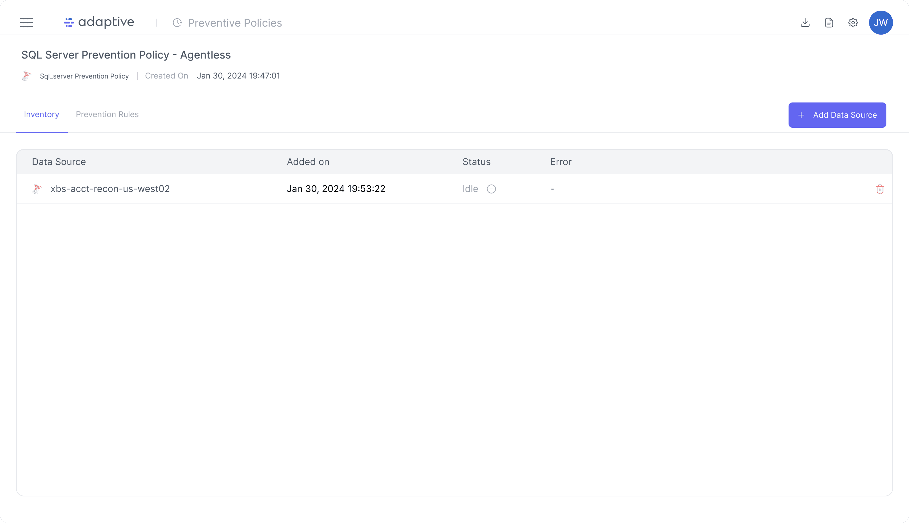Click the Idle status circle icon
Viewport: 909px width, 523px height.
point(491,189)
